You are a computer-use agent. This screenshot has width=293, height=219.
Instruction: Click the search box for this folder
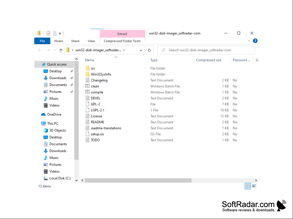(206, 50)
